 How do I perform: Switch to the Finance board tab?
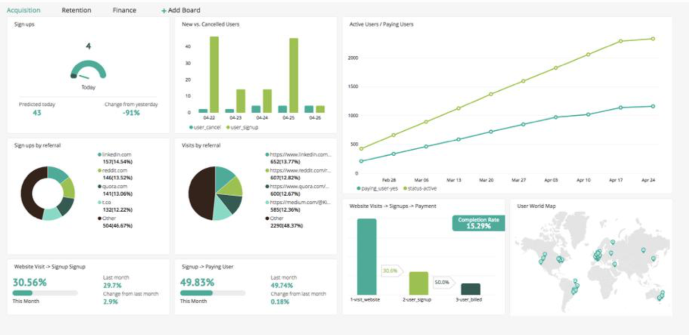coord(124,10)
